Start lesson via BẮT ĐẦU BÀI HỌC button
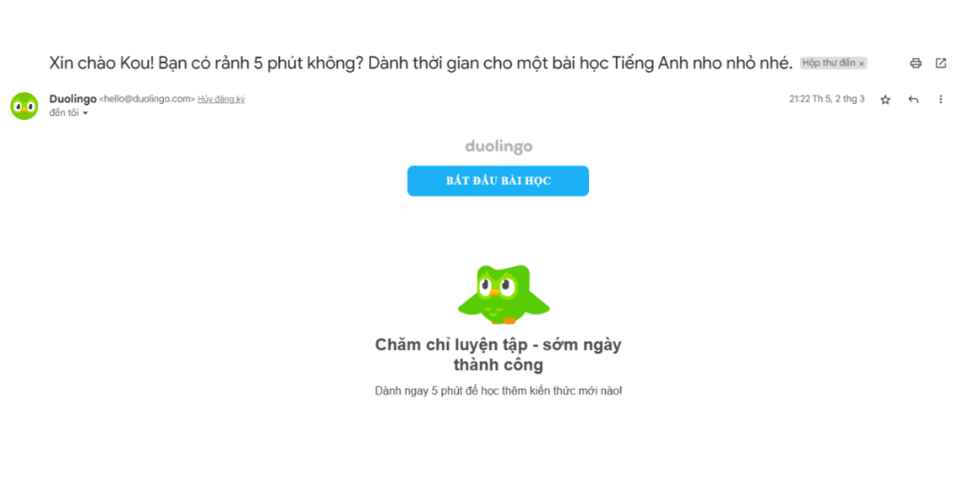Image resolution: width=959 pixels, height=502 pixels. 498,181
